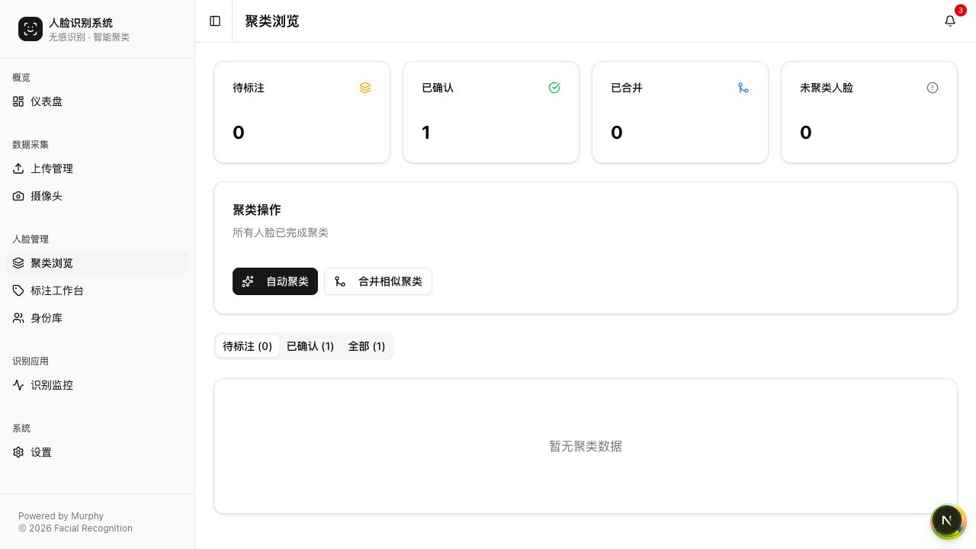Open the 摄像头 camera page
Screen dimensions: 976x549
click(47, 196)
